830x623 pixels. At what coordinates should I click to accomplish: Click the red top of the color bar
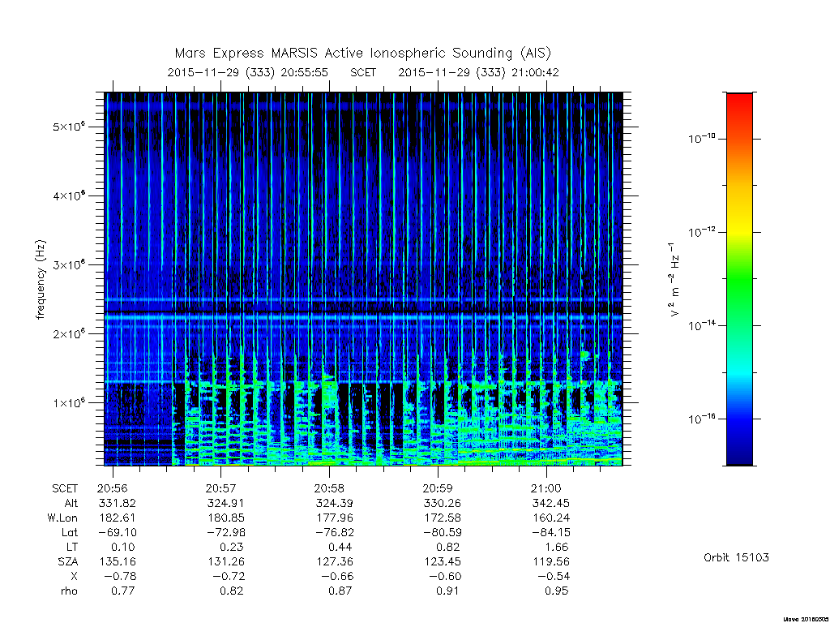(739, 101)
